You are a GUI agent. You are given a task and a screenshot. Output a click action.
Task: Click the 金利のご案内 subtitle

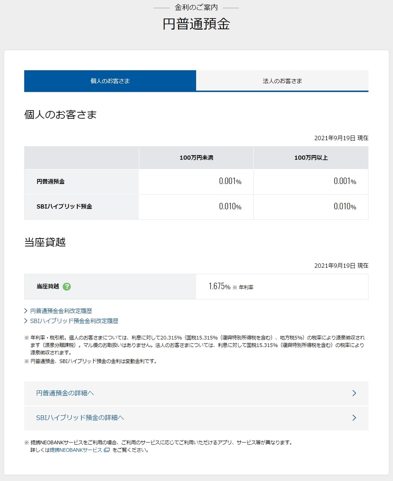(x=196, y=7)
